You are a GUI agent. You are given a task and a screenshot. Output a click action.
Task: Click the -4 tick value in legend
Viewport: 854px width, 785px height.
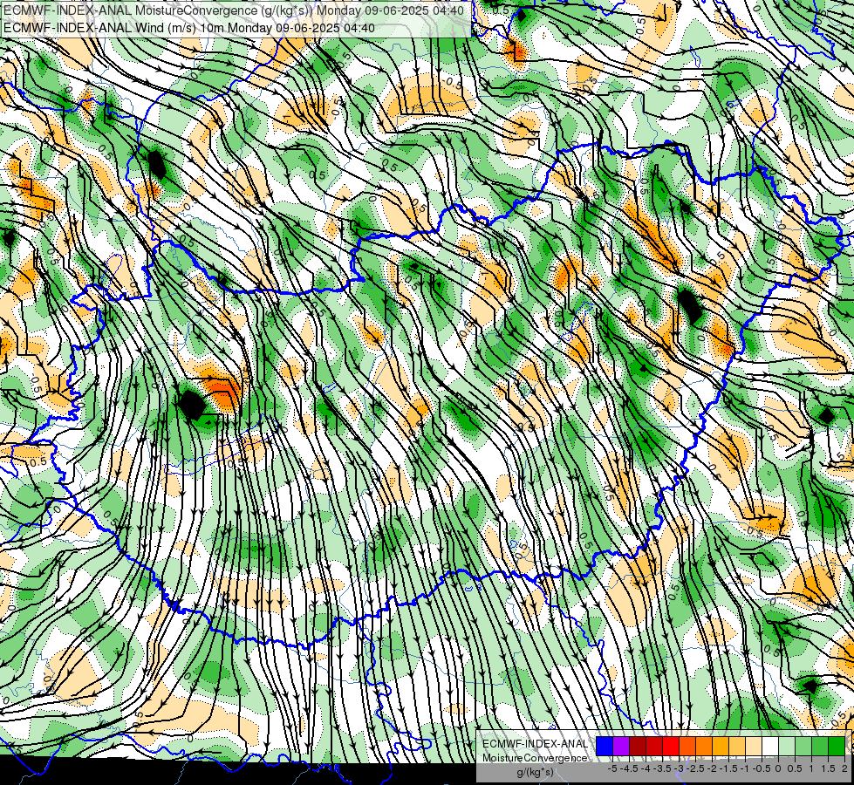[646, 768]
